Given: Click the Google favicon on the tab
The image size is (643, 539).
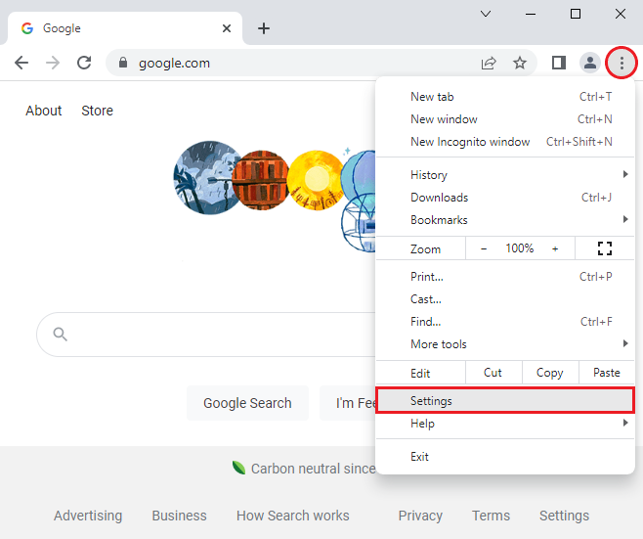Looking at the screenshot, I should [27, 28].
